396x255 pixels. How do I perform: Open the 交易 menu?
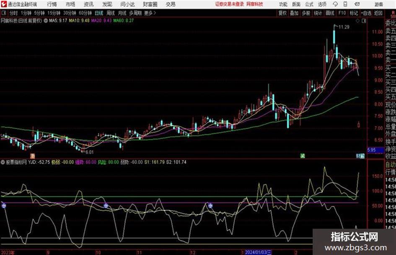(171, 4)
